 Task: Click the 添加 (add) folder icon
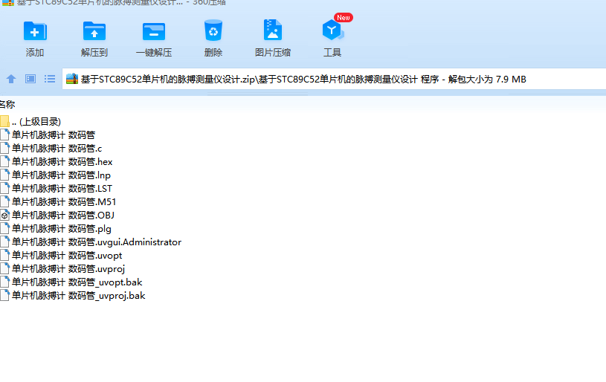point(35,31)
